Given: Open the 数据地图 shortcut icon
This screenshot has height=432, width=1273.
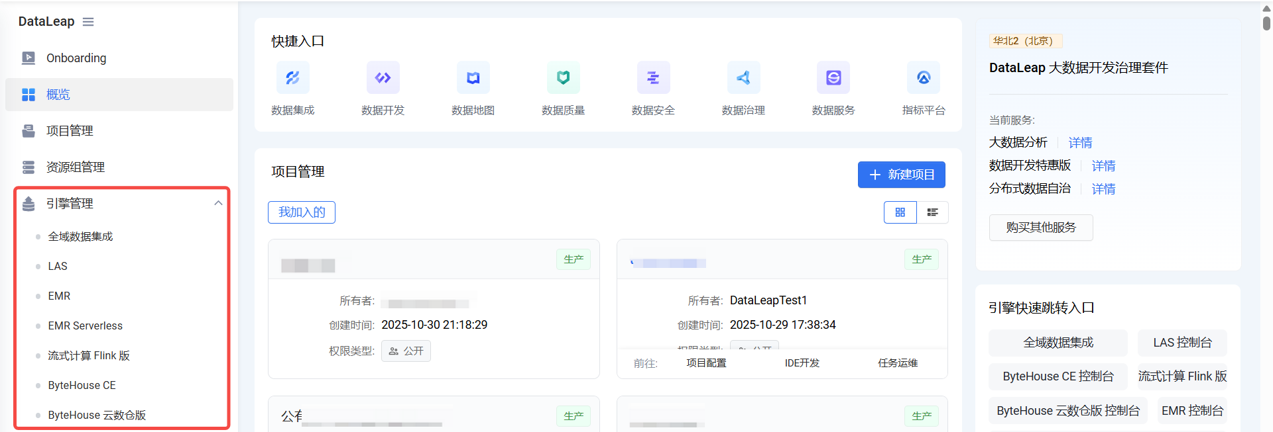Looking at the screenshot, I should [473, 78].
